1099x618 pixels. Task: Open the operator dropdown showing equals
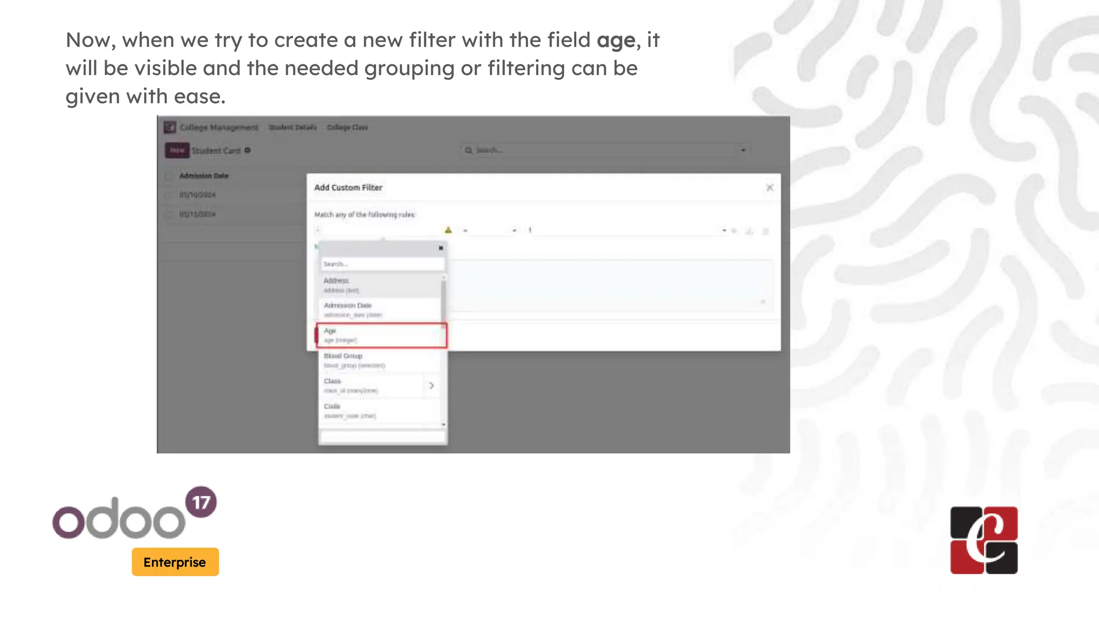tap(489, 230)
